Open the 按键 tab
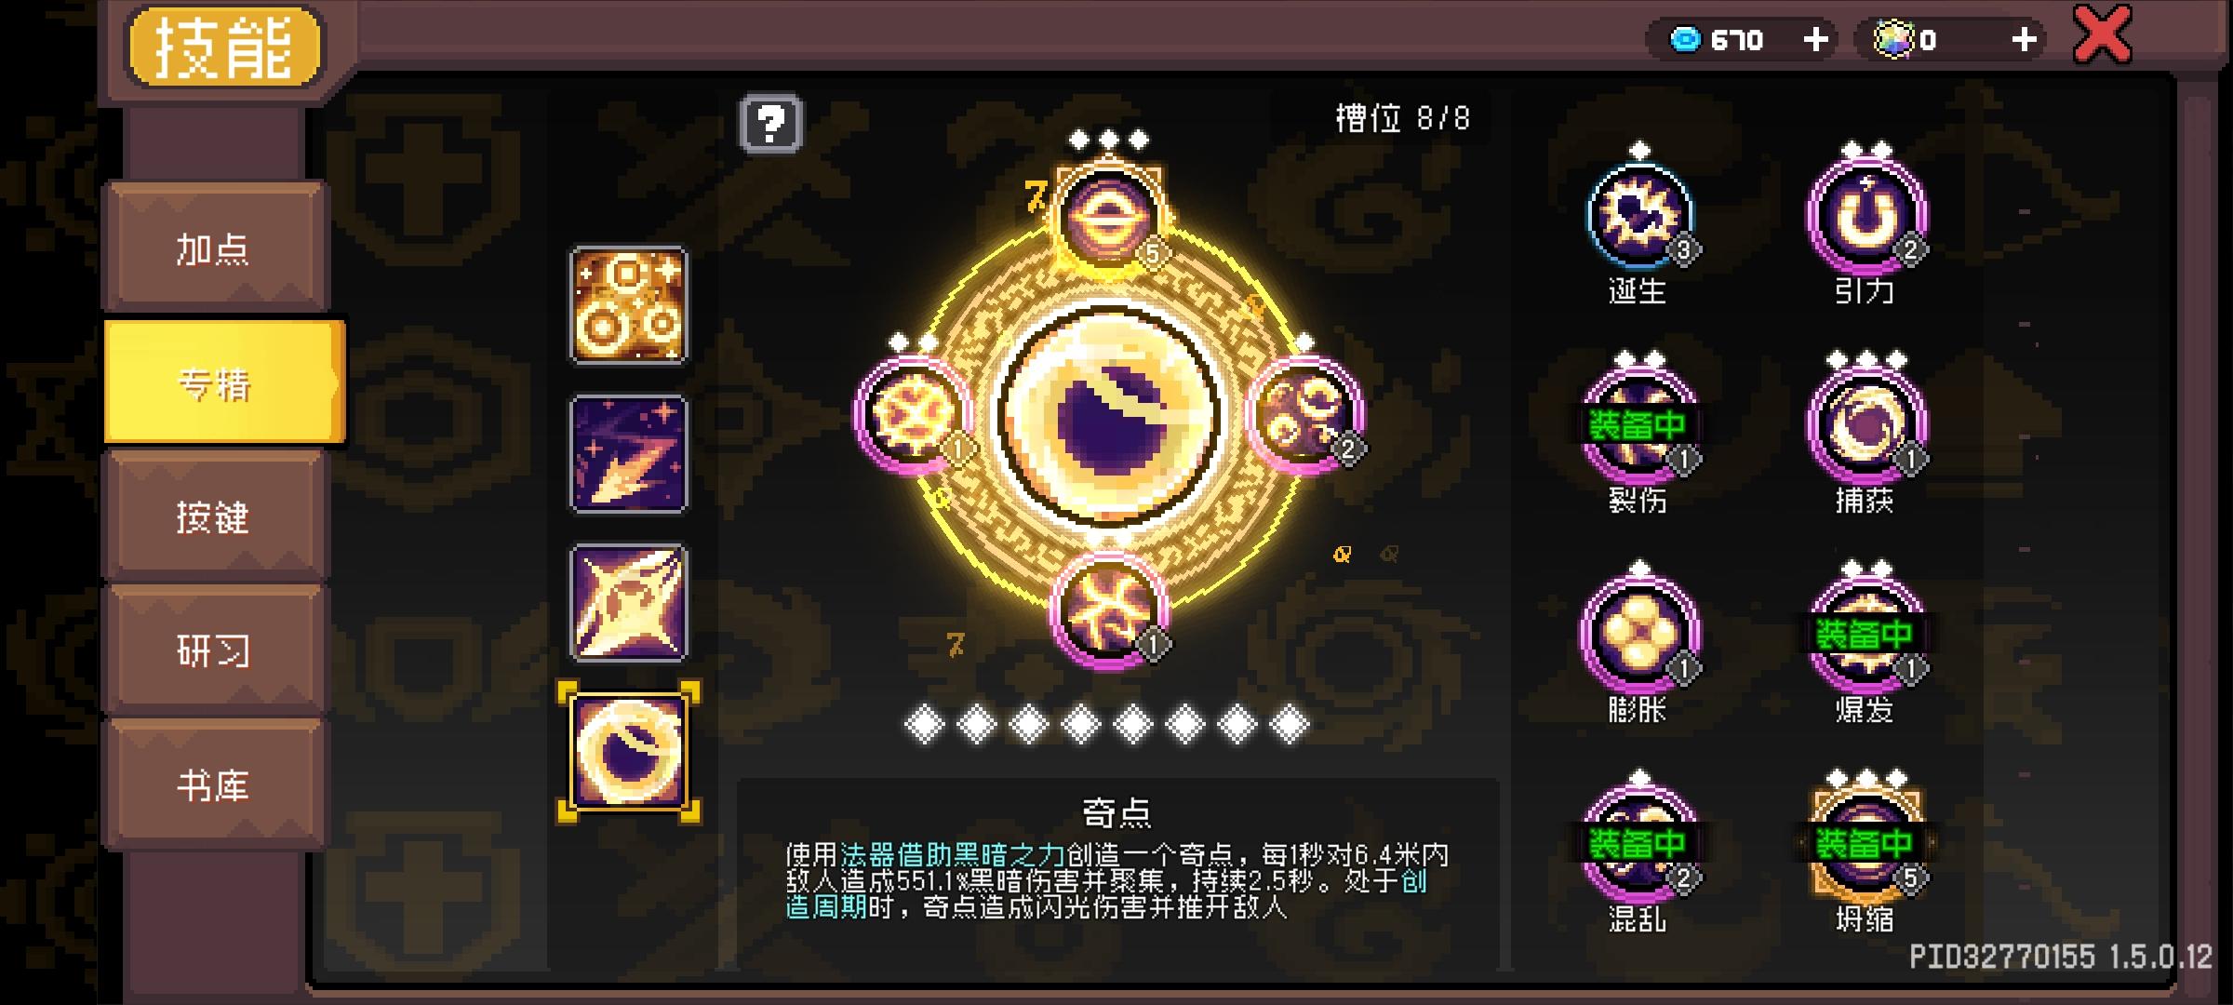The height and width of the screenshot is (1005, 2233). coord(215,516)
